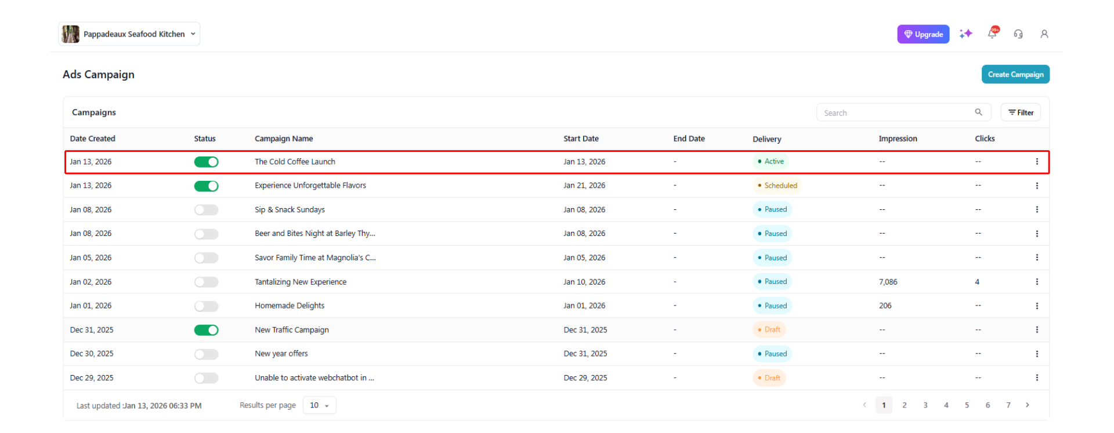Click the search magnifier icon
The width and height of the screenshot is (1114, 433).
click(978, 112)
